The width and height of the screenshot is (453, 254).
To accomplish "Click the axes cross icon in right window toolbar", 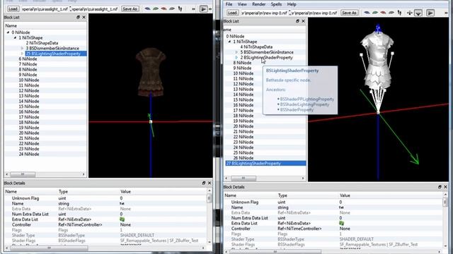I will [409, 13].
